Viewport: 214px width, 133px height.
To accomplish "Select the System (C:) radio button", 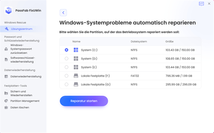I will (x=66, y=50).
